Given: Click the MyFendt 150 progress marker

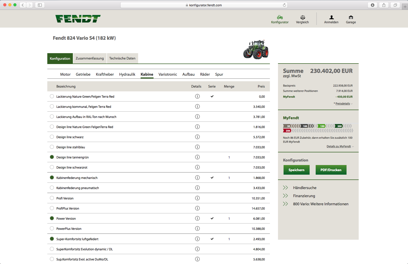Looking at the screenshot, I should [322, 126].
